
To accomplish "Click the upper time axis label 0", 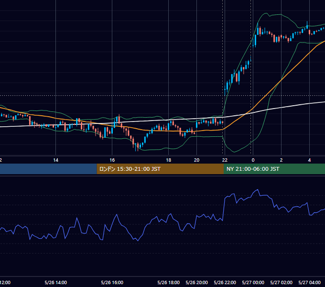I will (253, 160).
